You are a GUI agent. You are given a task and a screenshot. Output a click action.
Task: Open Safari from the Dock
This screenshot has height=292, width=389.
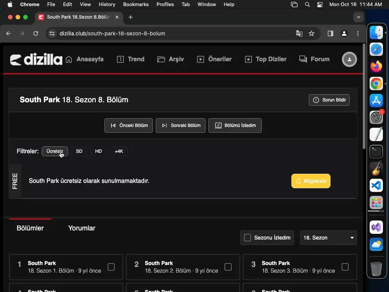tap(376, 49)
